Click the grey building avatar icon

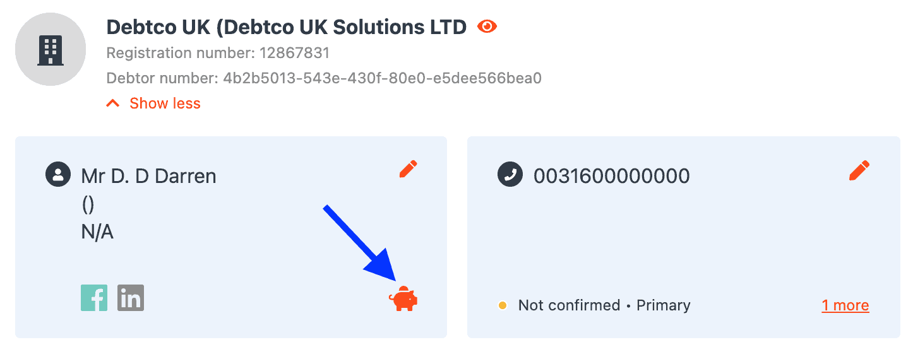[51, 49]
